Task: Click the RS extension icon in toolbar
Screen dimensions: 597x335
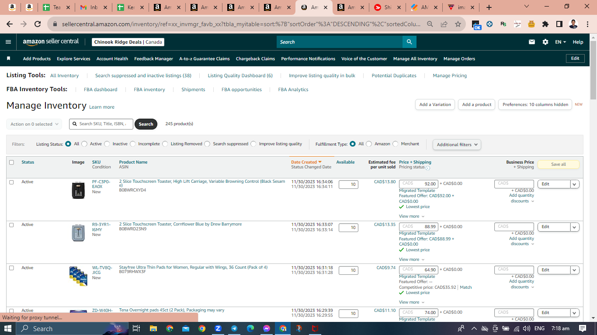Action: (x=503, y=24)
